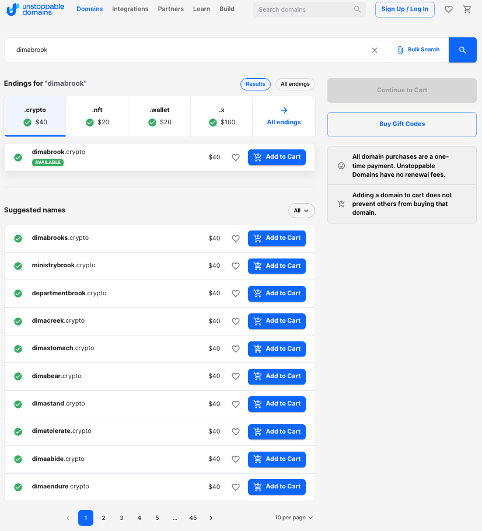Screen dimensions: 482x531
Task: Add departmentbrook.crypto to cart
Action: pos(277,294)
